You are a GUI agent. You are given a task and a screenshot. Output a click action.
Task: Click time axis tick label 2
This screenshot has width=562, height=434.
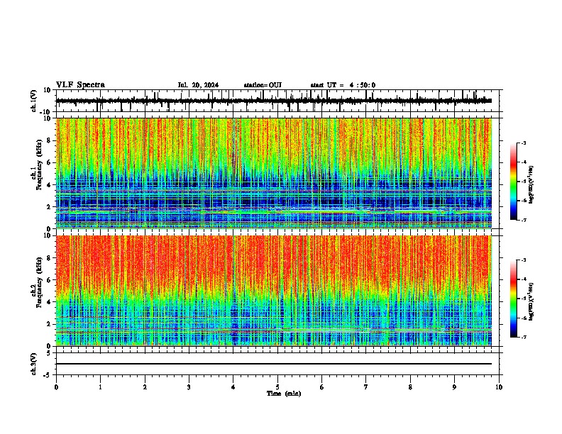point(145,387)
